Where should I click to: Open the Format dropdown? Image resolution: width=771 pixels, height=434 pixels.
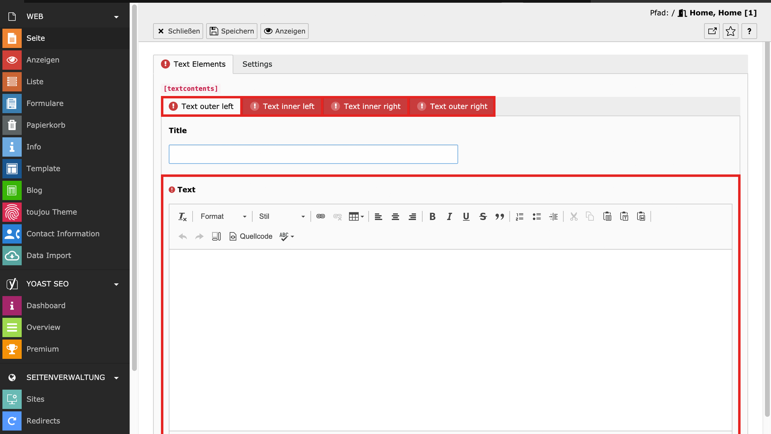coord(223,217)
